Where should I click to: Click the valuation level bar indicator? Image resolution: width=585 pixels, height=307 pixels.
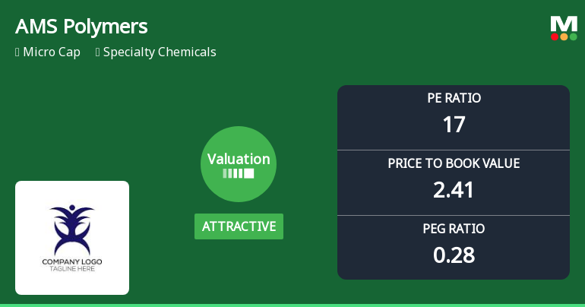point(239,173)
